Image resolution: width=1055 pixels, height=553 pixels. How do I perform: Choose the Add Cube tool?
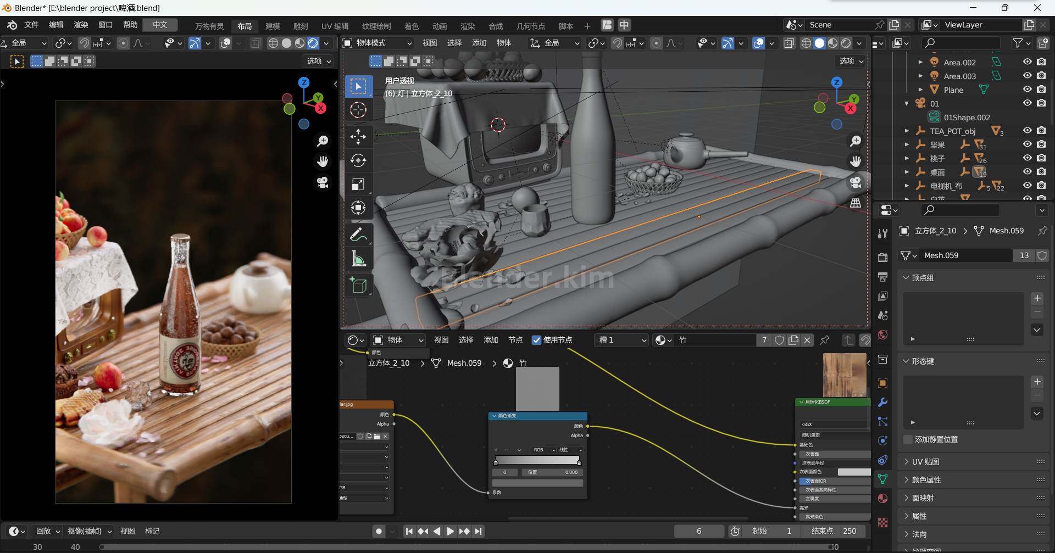(x=358, y=286)
